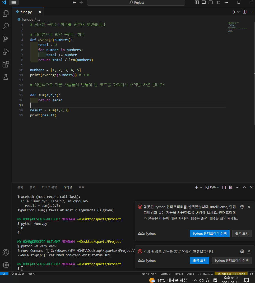
Task: Click blue 출력 표시 button
Action: pyautogui.click(x=200, y=261)
